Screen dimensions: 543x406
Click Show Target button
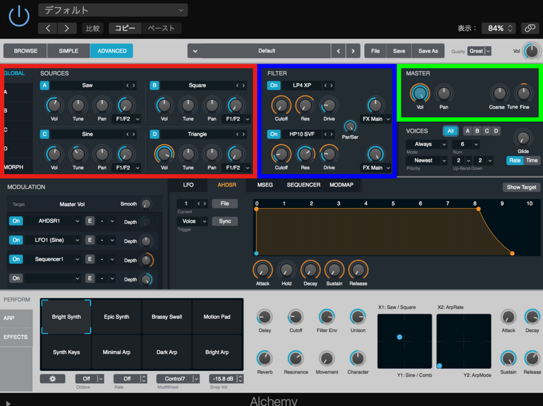click(521, 187)
